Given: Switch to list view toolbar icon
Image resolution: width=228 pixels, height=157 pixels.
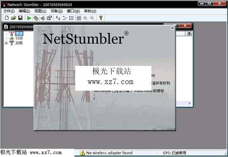Looking at the screenshot, I should pyautogui.click(x=72, y=18).
